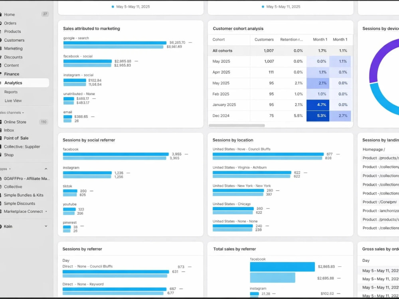Click the Retention r... column header
Screen dimensions: 399x299
pyautogui.click(x=291, y=40)
